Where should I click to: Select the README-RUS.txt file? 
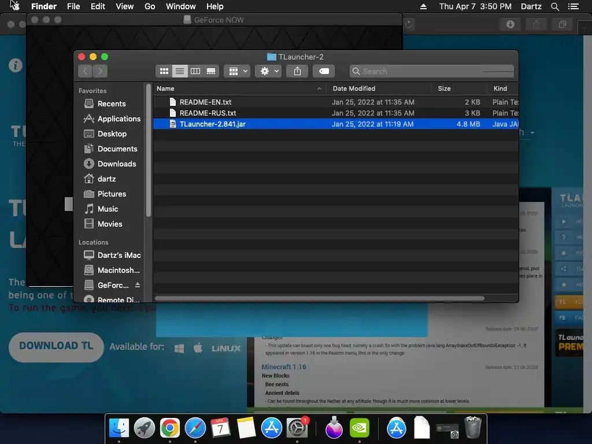click(336, 113)
